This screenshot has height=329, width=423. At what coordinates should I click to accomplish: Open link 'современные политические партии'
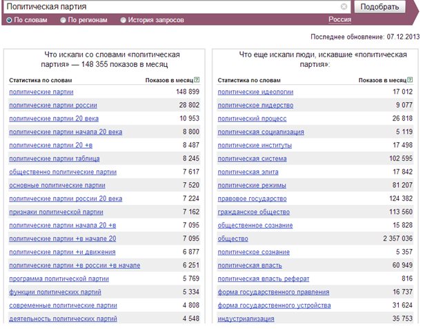click(63, 306)
